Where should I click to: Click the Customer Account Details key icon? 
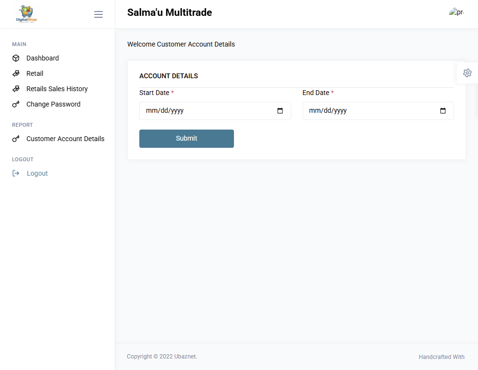pos(16,139)
